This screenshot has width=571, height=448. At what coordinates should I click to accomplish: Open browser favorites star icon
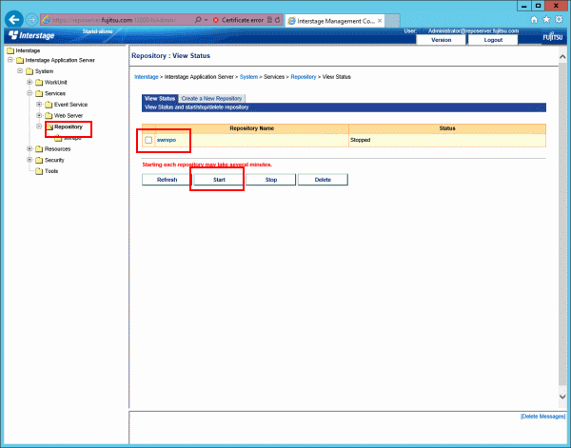point(547,19)
